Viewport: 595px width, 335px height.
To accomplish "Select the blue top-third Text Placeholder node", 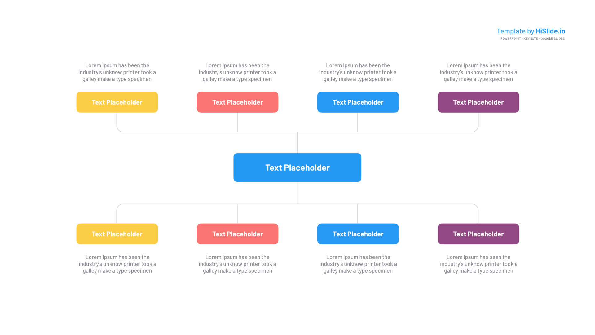I will point(358,102).
